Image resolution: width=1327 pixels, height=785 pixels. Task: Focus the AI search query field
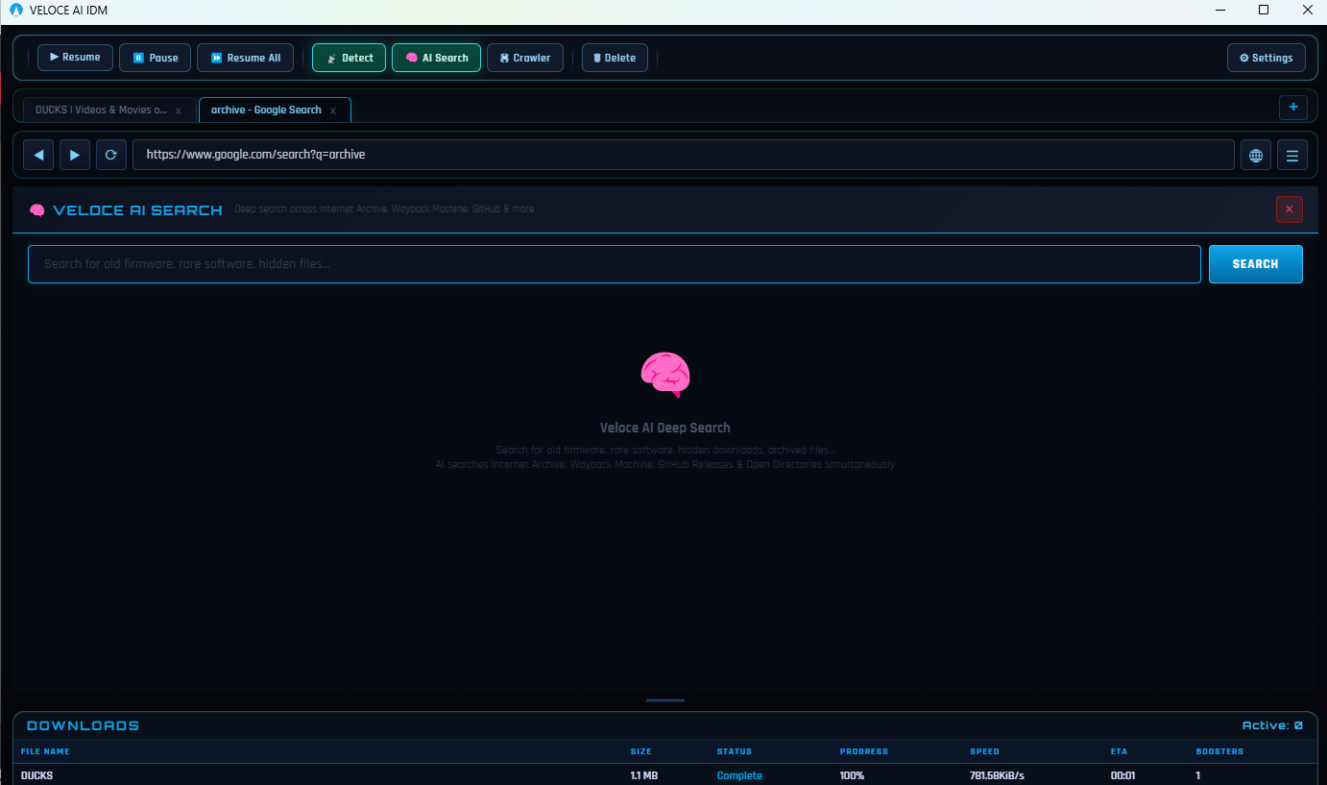click(x=615, y=264)
